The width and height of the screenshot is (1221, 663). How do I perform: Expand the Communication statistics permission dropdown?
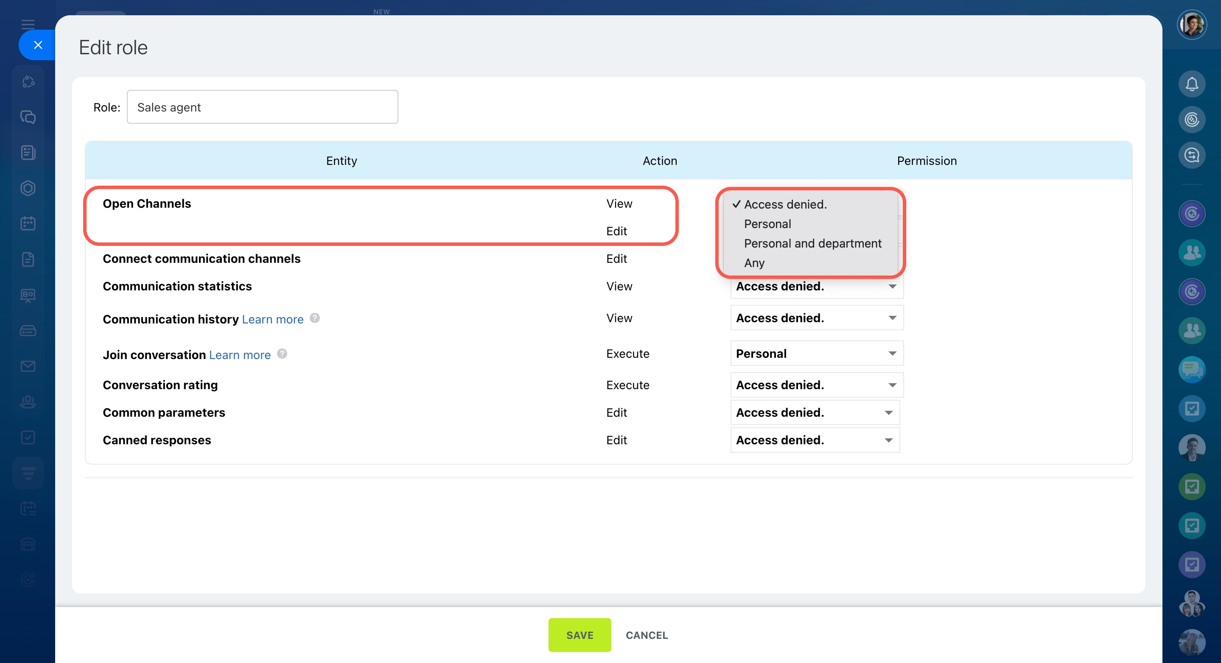point(816,287)
